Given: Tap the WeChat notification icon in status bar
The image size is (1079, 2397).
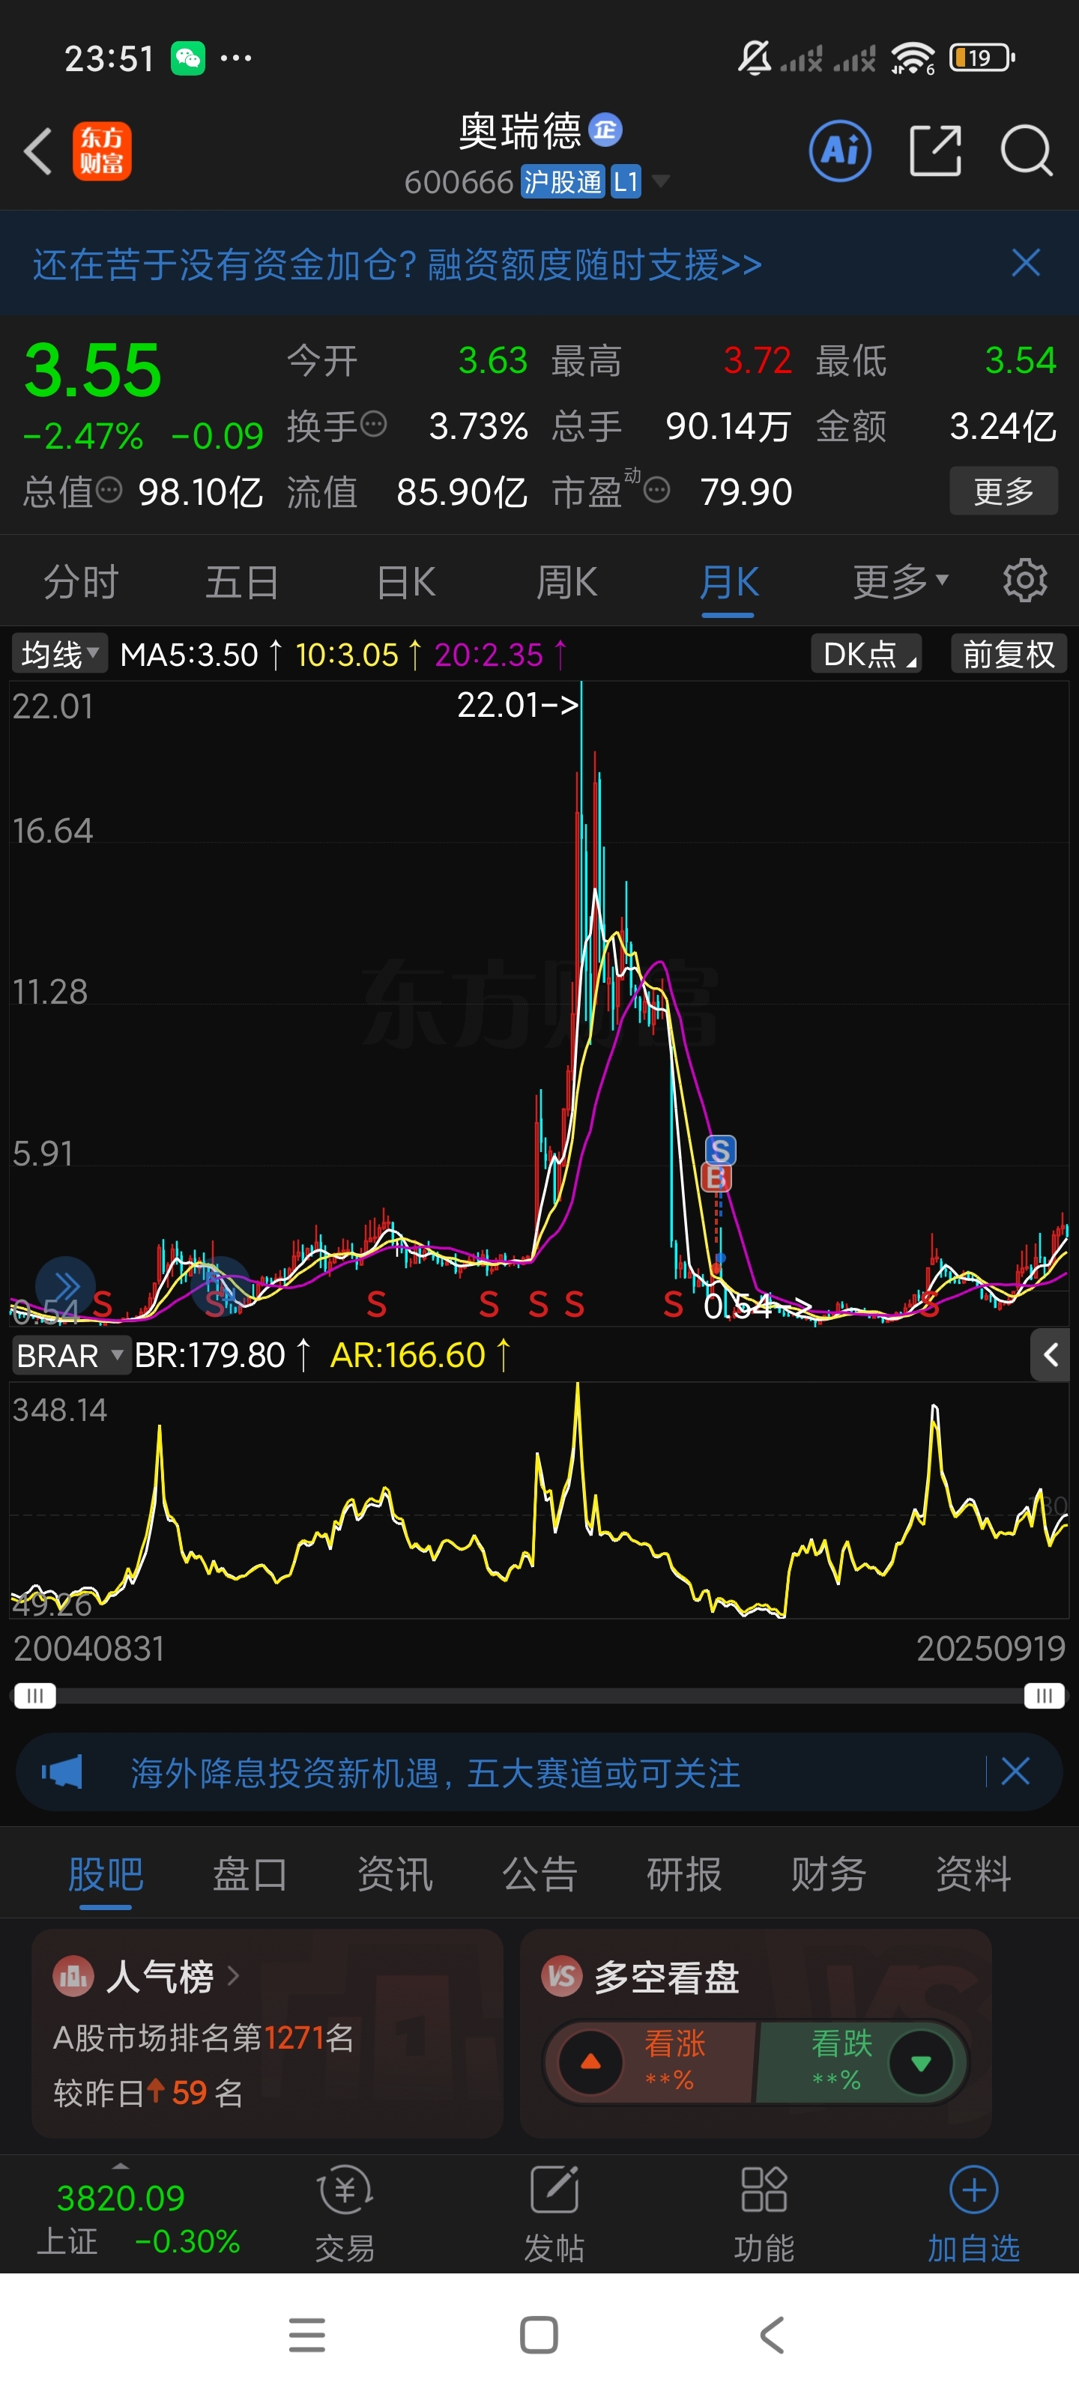Looking at the screenshot, I should tap(188, 58).
